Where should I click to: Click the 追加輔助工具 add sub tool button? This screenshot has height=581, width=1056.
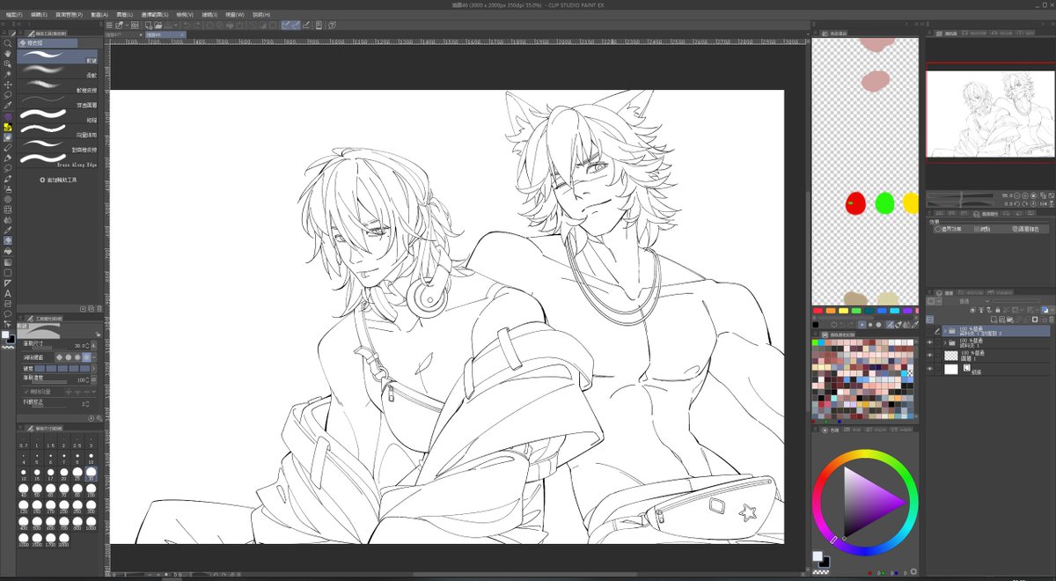(x=59, y=180)
